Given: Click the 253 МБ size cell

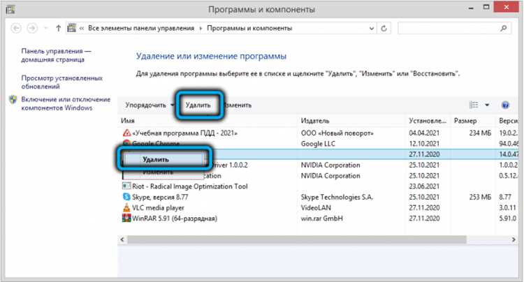Looking at the screenshot, I should coord(480,197).
